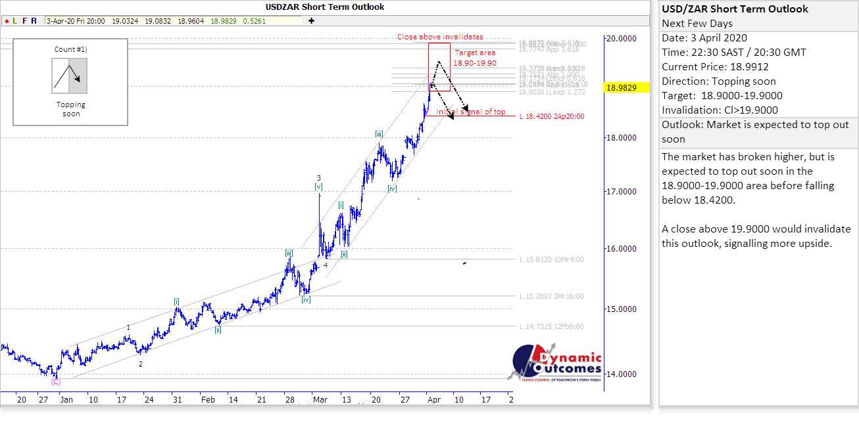Click the red Close above invalidates label
Image resolution: width=859 pixels, height=421 pixels.
(440, 37)
